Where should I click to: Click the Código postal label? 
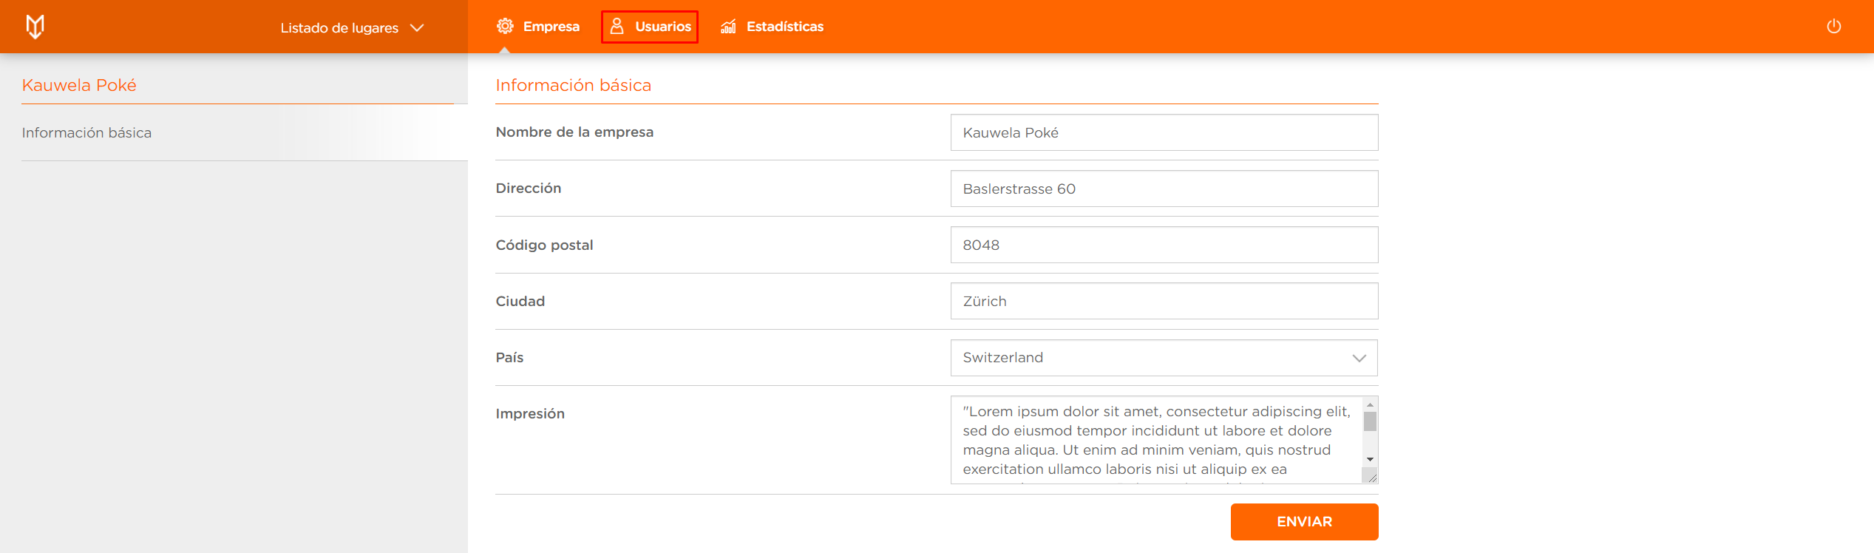pyautogui.click(x=544, y=245)
